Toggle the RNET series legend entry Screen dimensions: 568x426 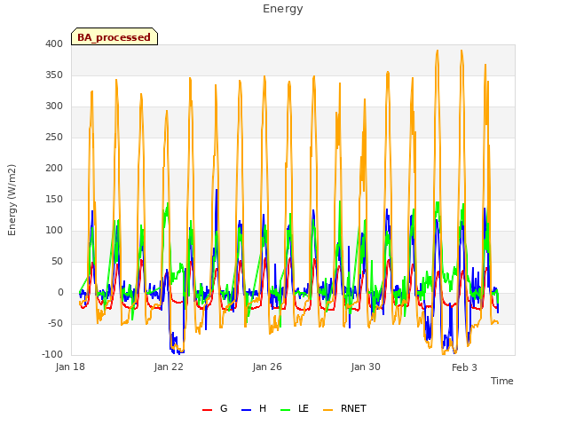(x=344, y=409)
